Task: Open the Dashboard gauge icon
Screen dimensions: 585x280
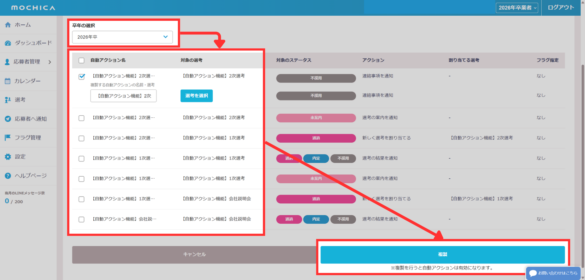Action: 8,43
